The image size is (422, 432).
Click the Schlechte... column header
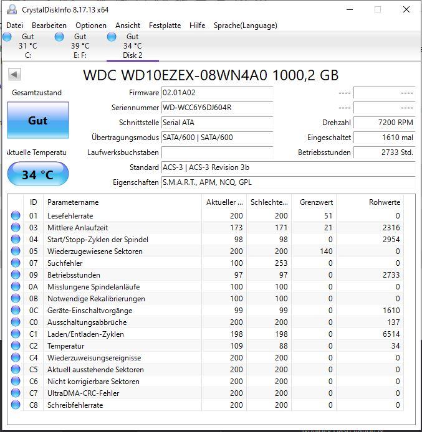click(269, 202)
